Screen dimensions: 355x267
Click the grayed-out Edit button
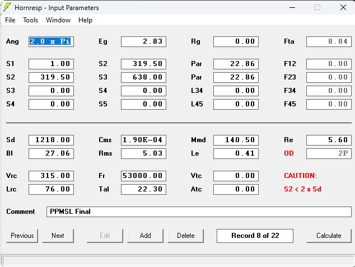pos(105,236)
